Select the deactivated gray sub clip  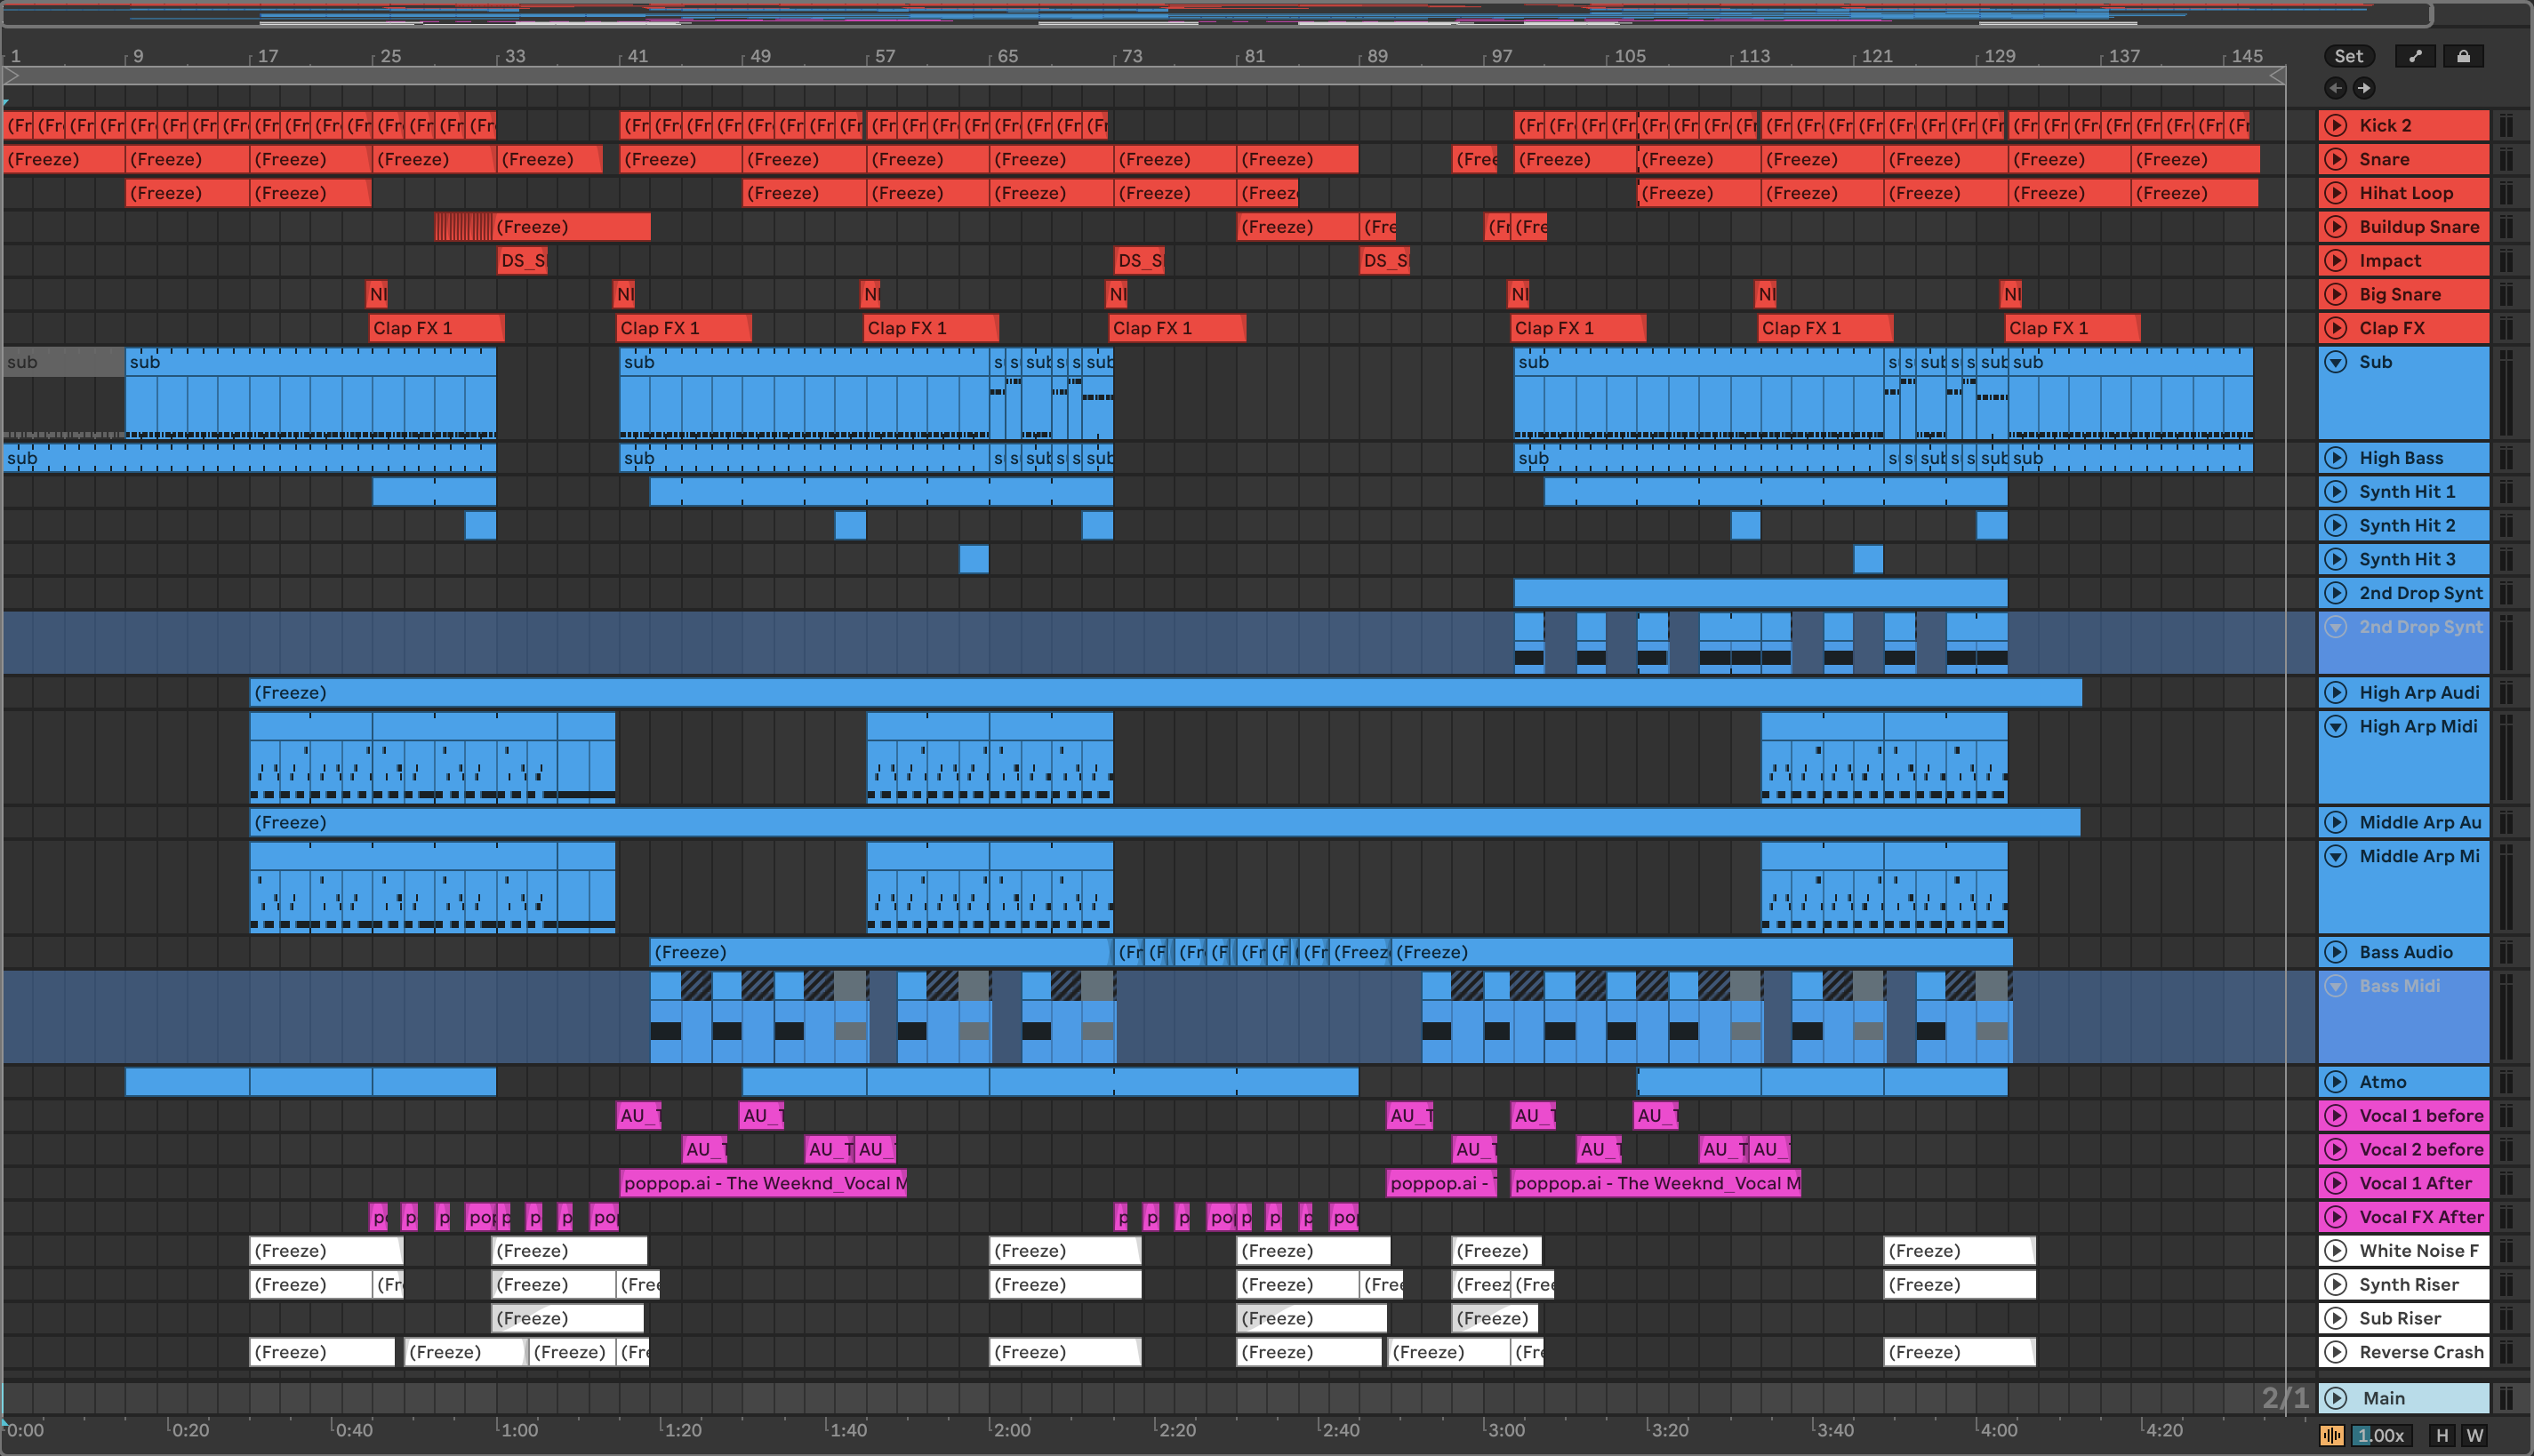(64, 393)
